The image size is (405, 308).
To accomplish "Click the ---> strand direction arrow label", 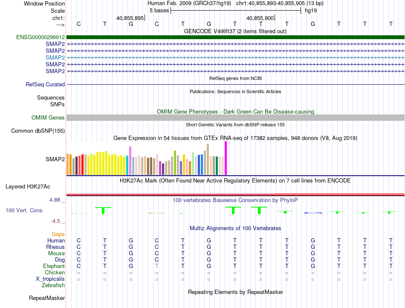I will [x=61, y=25].
